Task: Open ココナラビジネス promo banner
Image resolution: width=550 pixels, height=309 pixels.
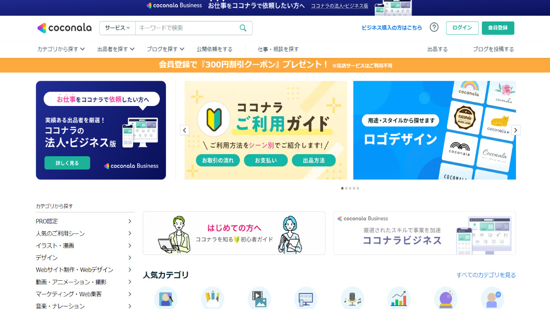Action: point(425,233)
